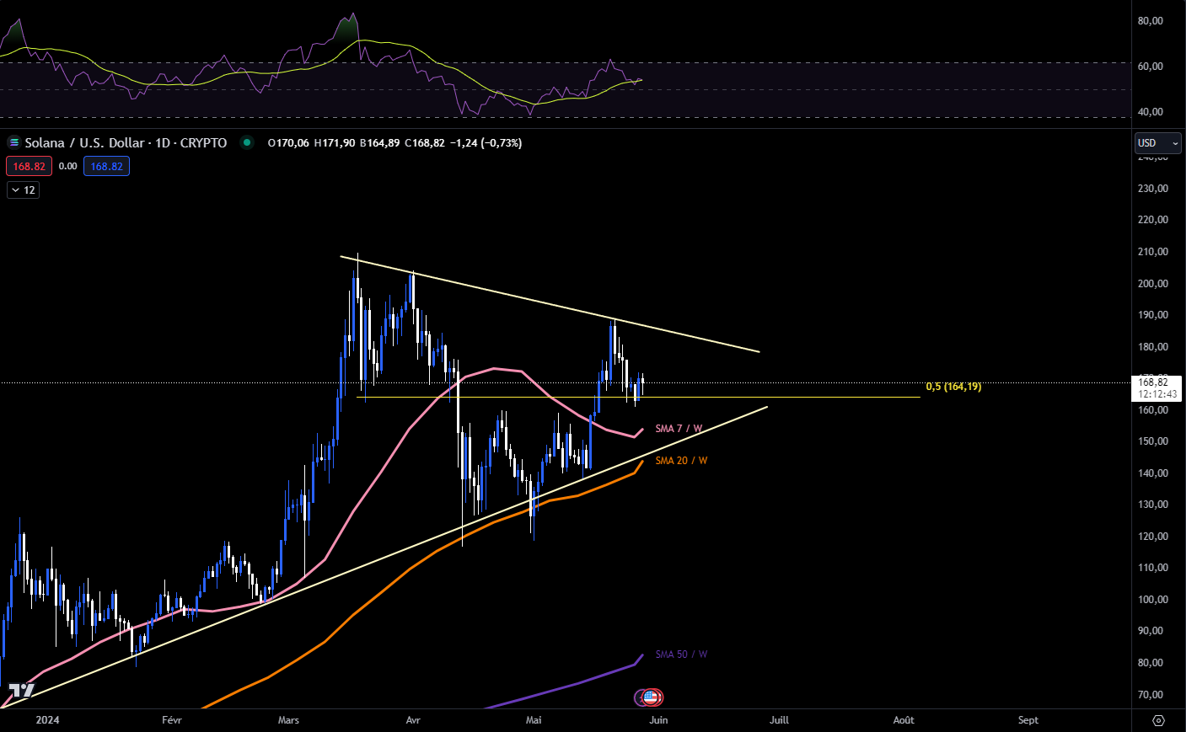Viewport: 1186px width, 732px height.
Task: Click the red 168.82 sell price button
Action: [x=29, y=167]
